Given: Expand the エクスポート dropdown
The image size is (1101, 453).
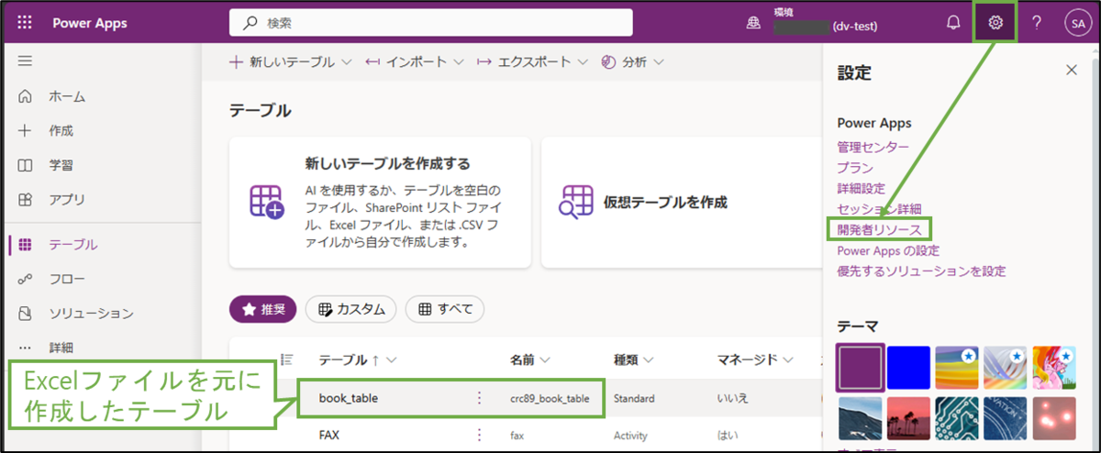Looking at the screenshot, I should (583, 62).
